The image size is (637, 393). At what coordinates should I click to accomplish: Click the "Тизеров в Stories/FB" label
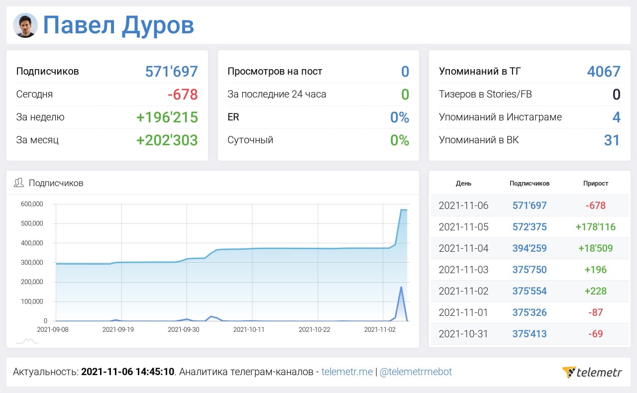click(485, 94)
